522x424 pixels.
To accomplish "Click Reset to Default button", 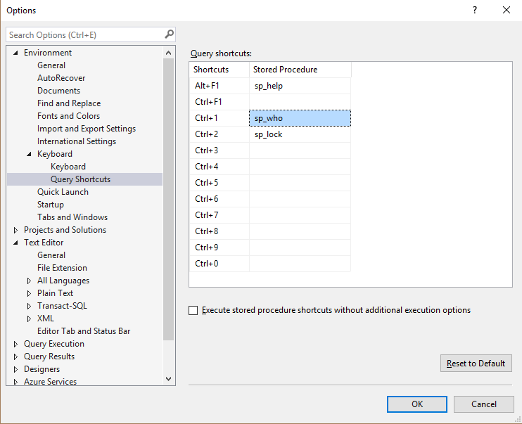I will (476, 364).
